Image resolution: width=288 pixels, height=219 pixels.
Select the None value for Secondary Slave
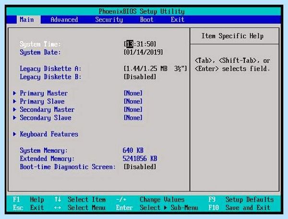(133, 118)
